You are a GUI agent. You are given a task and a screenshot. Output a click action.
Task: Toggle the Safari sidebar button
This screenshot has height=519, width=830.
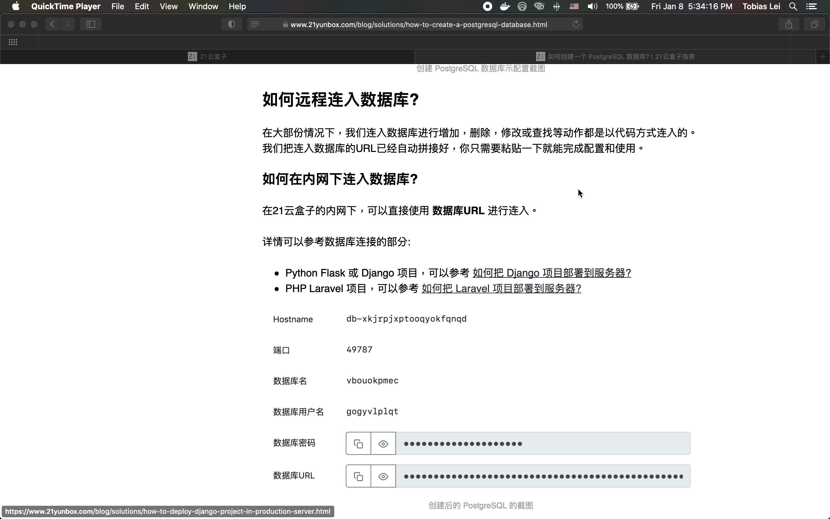[x=90, y=25]
